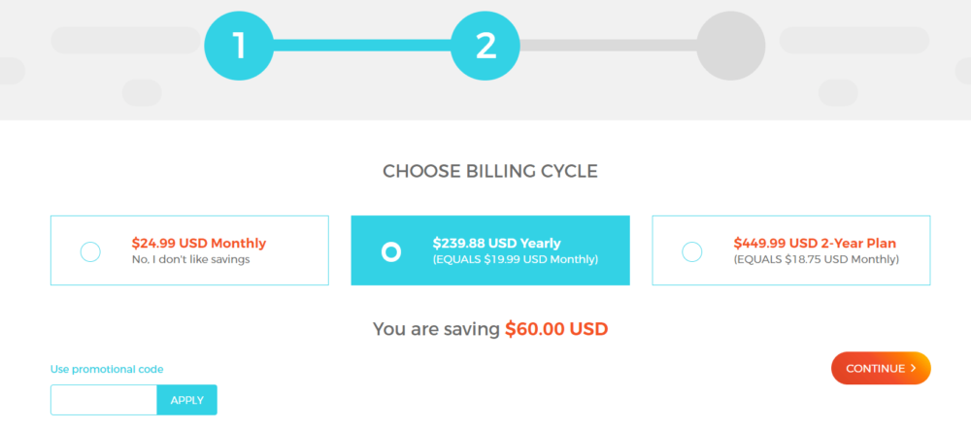Choose the $449.99 USD 2-Year Plan label
The height and width of the screenshot is (431, 971).
tap(815, 243)
